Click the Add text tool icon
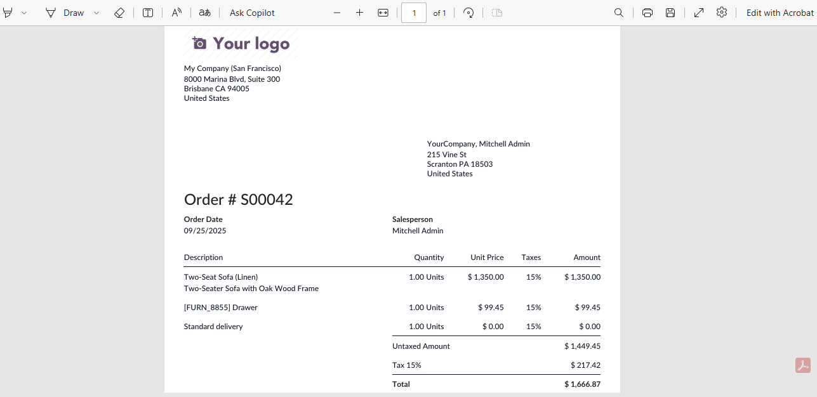 (x=148, y=13)
